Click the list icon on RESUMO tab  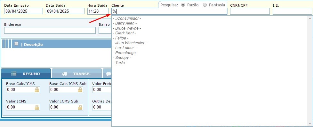14,74
